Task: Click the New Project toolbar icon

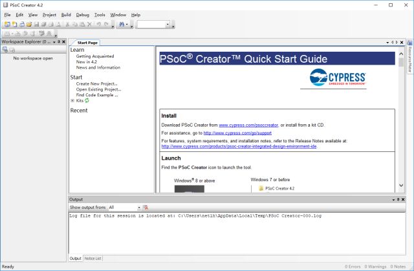Action: click(x=7, y=25)
